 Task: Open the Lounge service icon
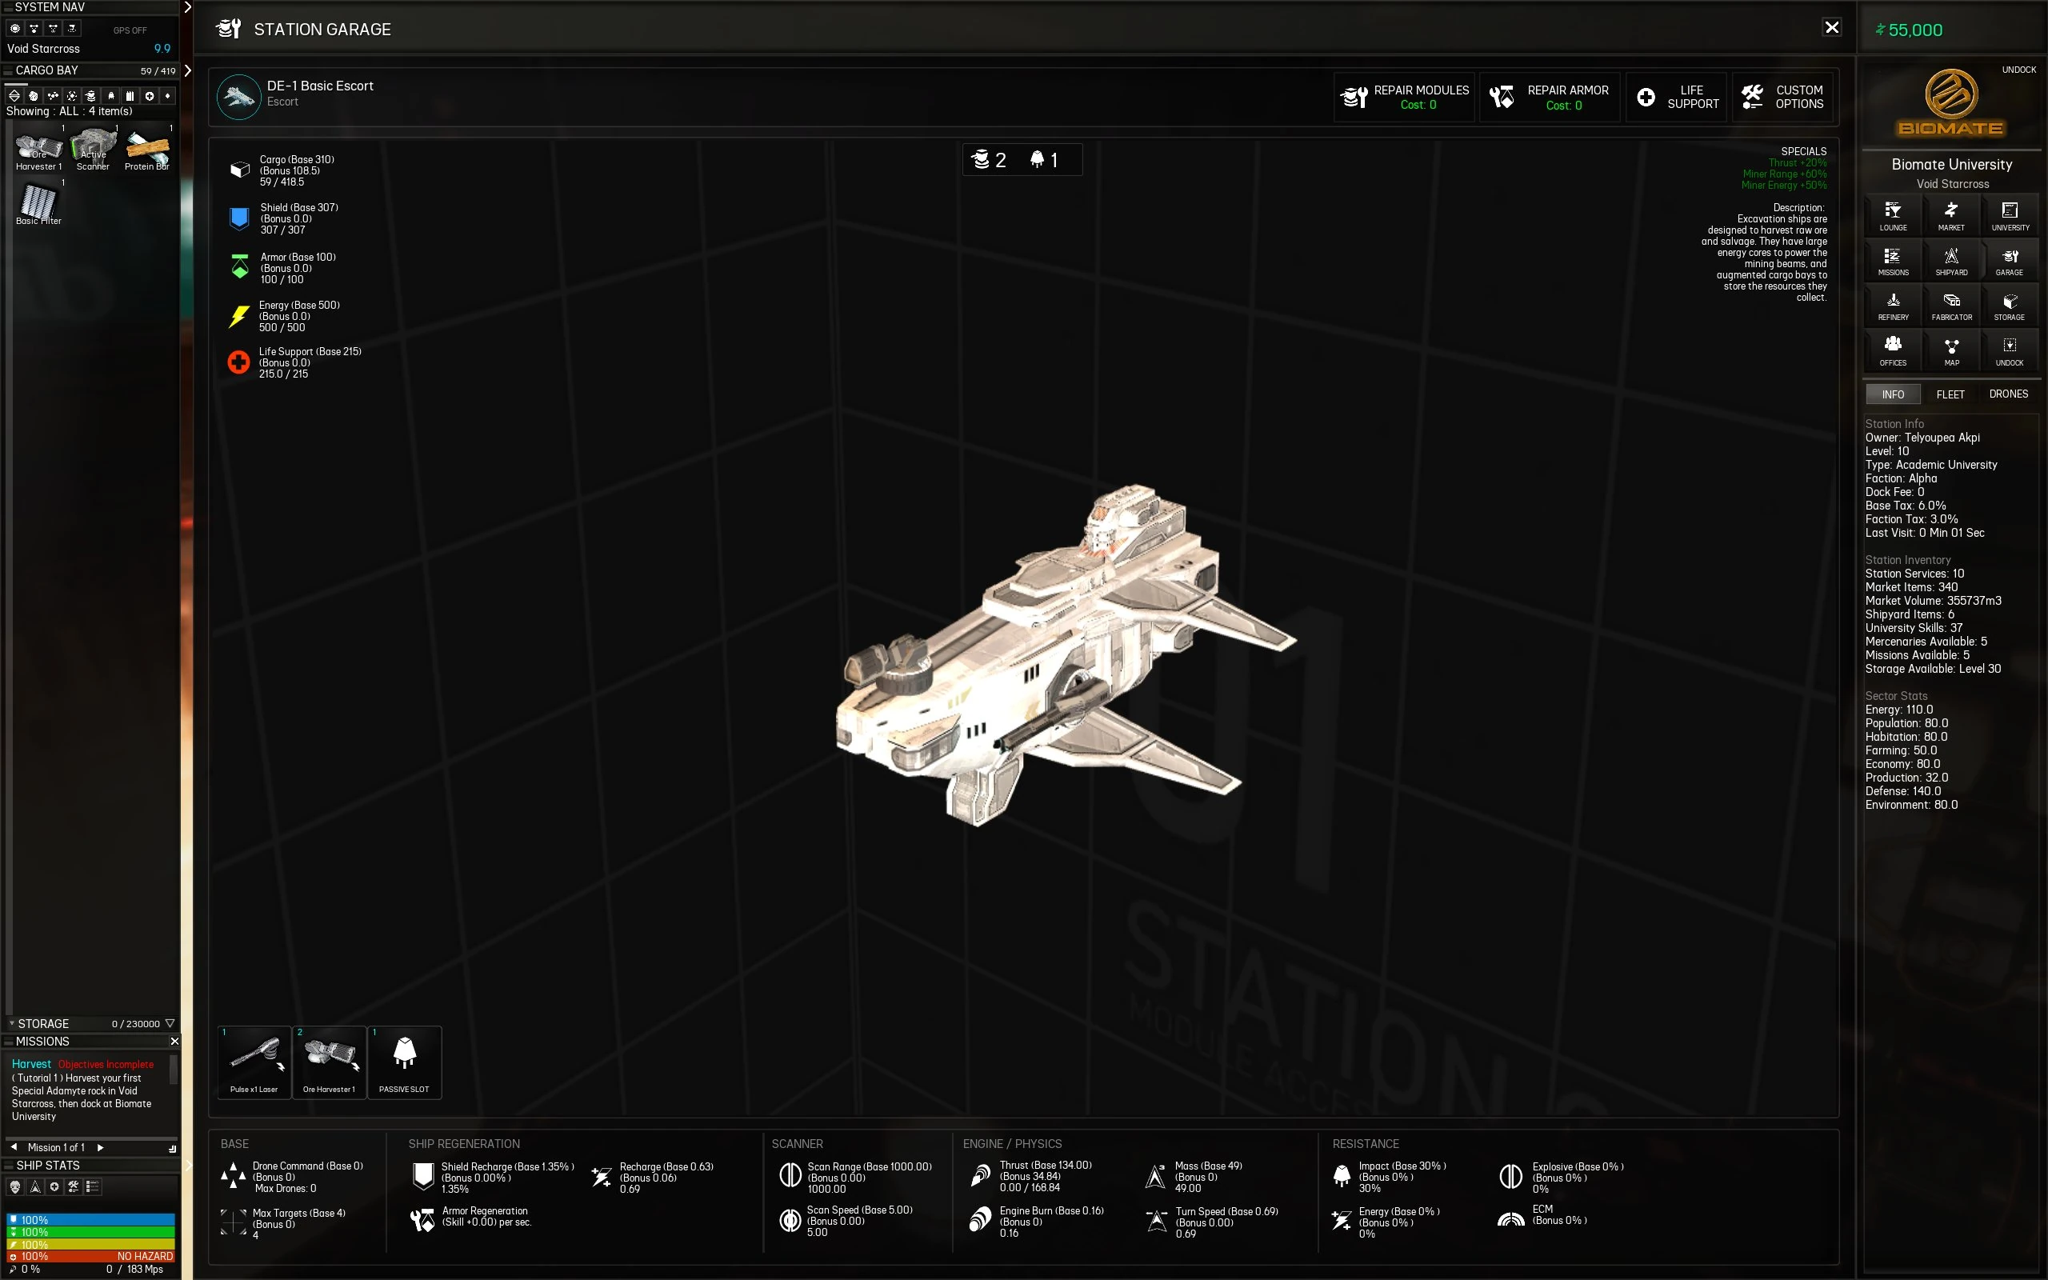coord(1892,215)
